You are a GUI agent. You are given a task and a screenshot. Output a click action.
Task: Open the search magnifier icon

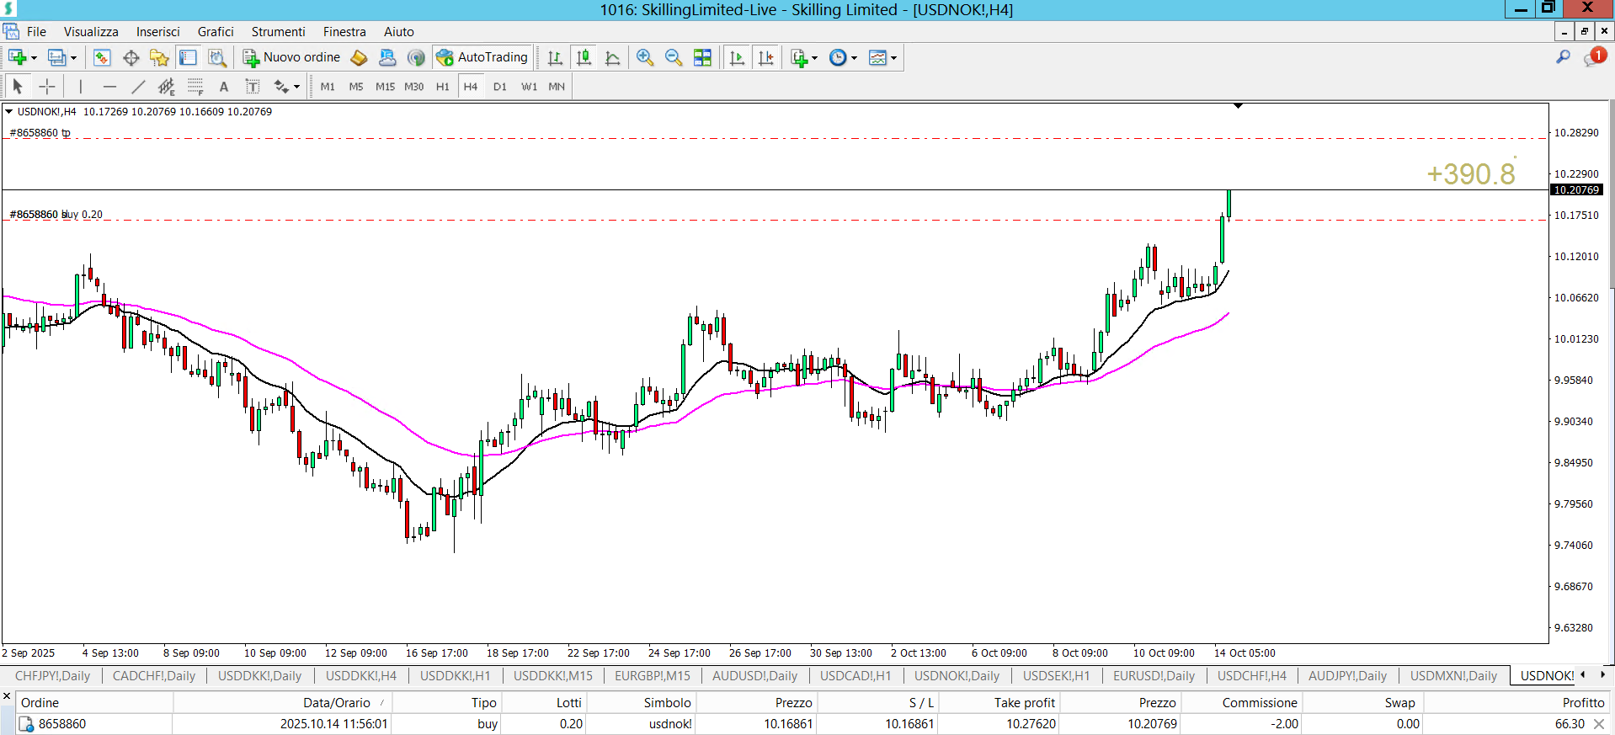click(1563, 57)
